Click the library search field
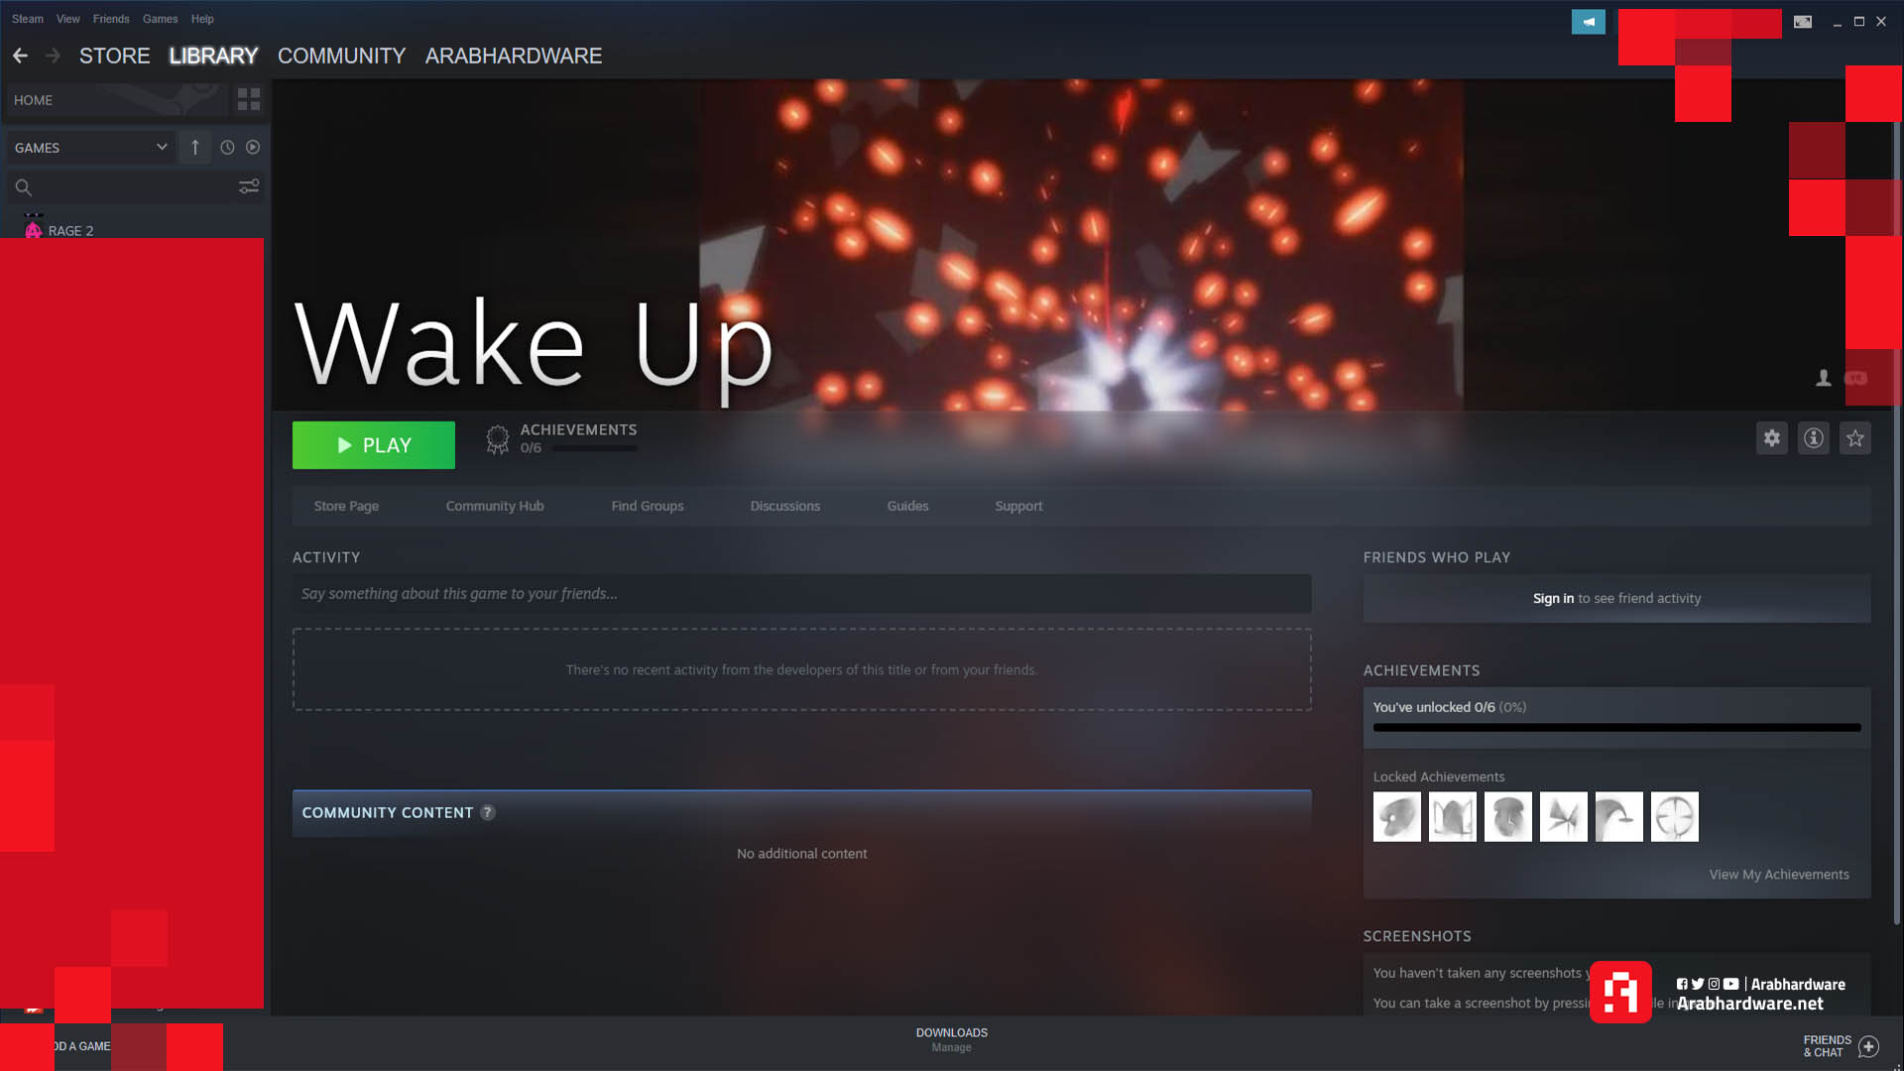 click(x=134, y=187)
